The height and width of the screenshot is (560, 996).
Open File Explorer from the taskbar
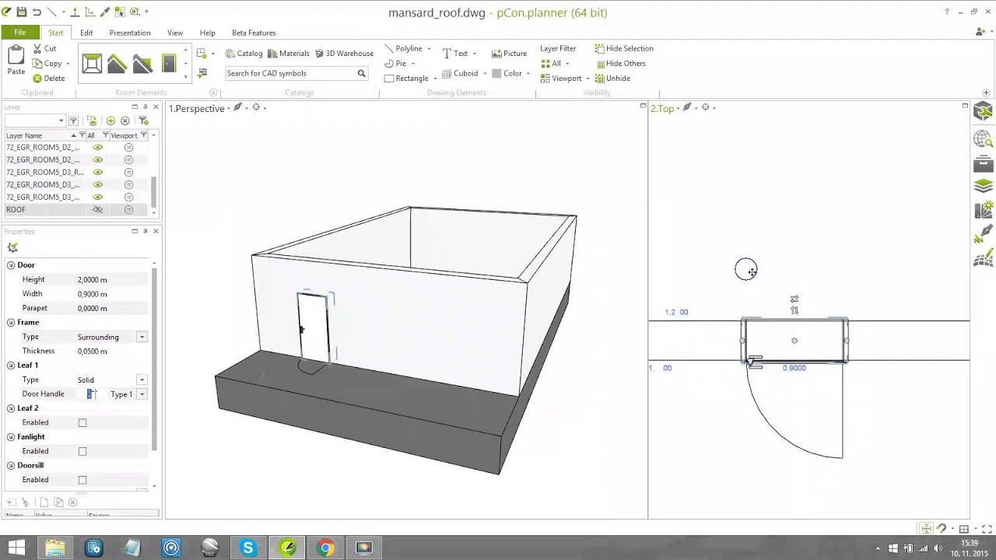[x=55, y=548]
